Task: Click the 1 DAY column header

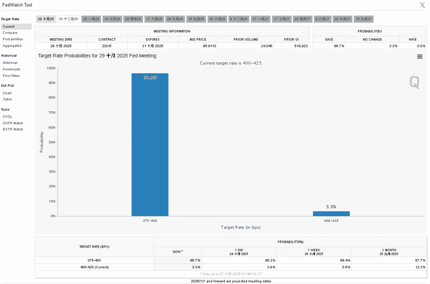Action: coord(239,252)
